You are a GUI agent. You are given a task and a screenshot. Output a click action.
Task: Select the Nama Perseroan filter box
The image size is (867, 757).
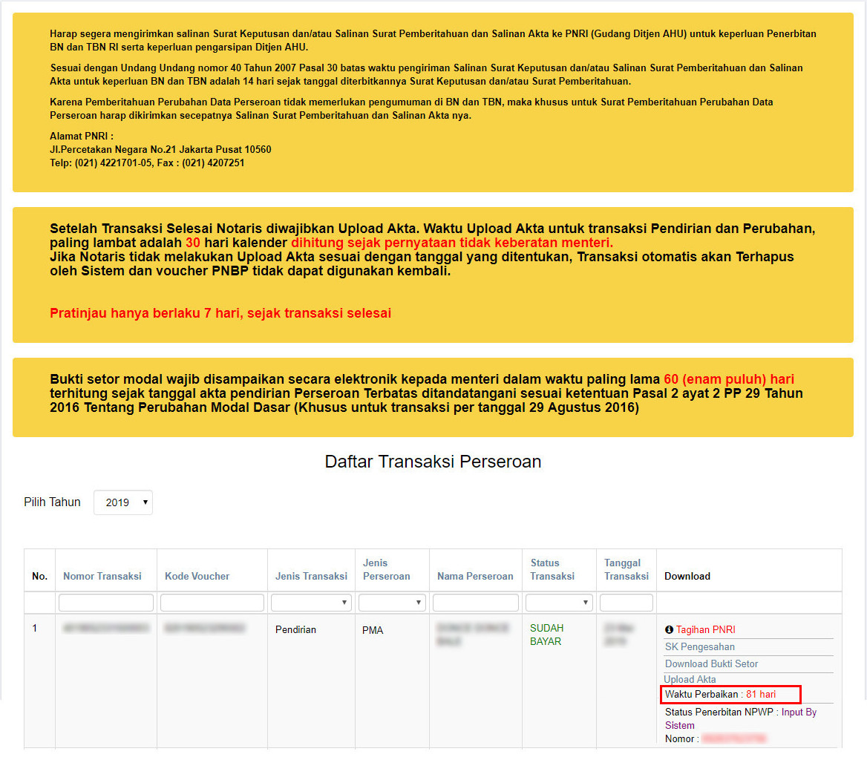(x=476, y=603)
